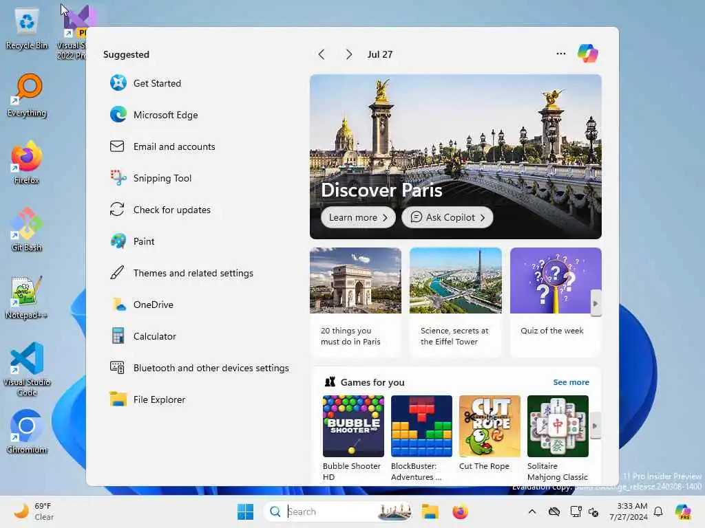Select Recycle Bin desktop icon
Viewport: 705px width, 528px height.
[x=27, y=29]
